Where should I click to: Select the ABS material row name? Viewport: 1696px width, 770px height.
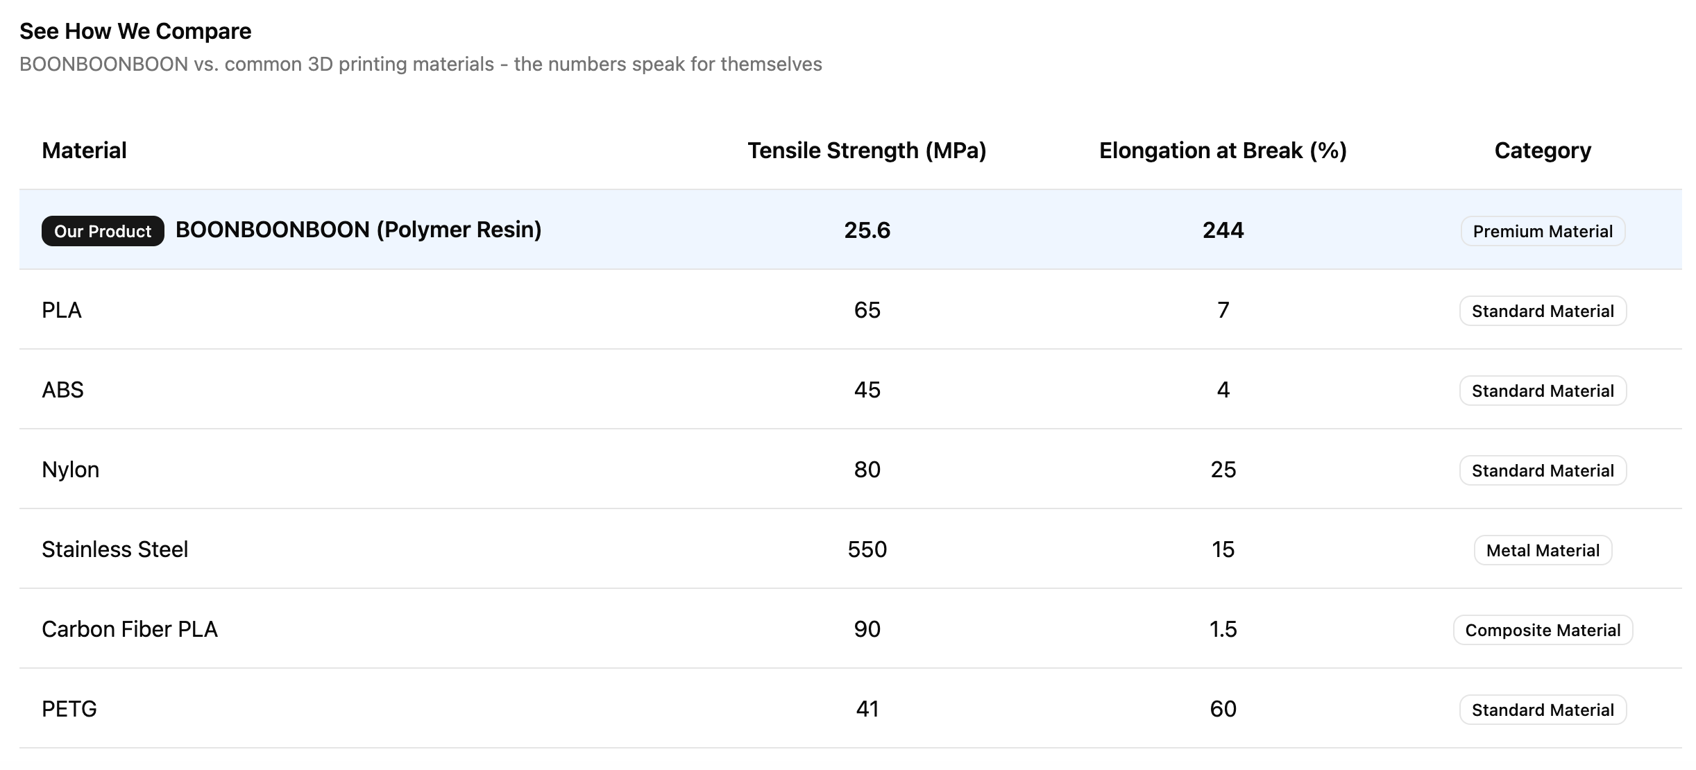coord(62,390)
